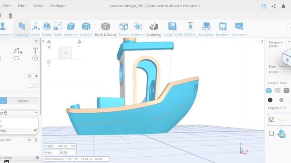Viewport: 291px width, 163px height.
Task: Select the Scale tool
Action: pyautogui.click(x=58, y=29)
